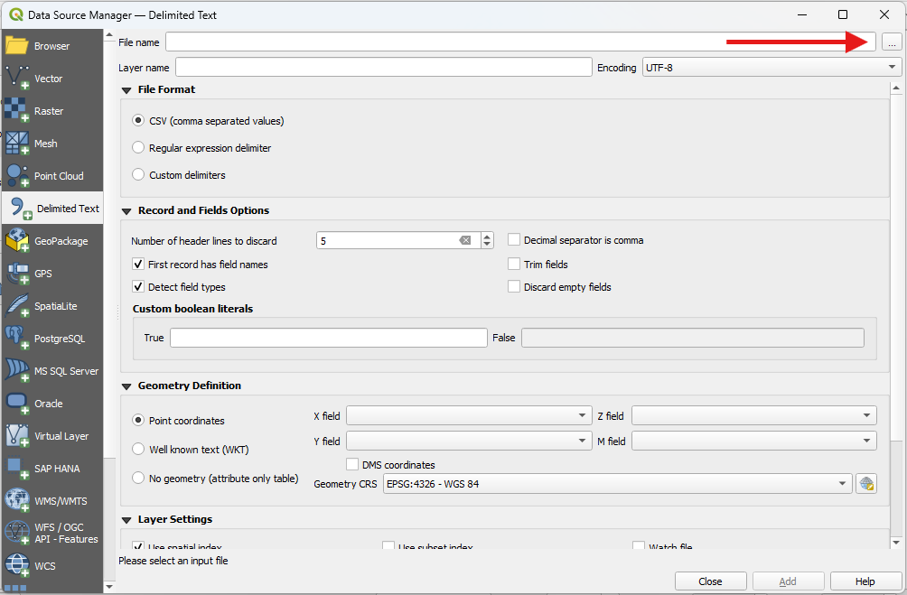Maximize the Data Source Manager window
The width and height of the screenshot is (907, 595).
click(x=843, y=14)
